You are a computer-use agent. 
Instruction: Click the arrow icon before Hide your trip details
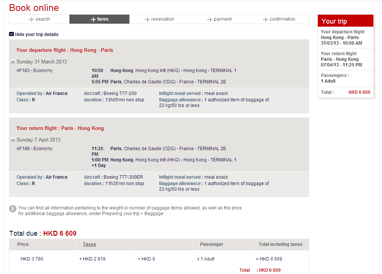(x=12, y=34)
